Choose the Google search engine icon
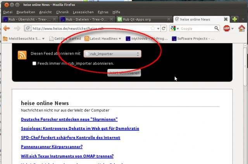248x164 pixels. tap(173, 28)
